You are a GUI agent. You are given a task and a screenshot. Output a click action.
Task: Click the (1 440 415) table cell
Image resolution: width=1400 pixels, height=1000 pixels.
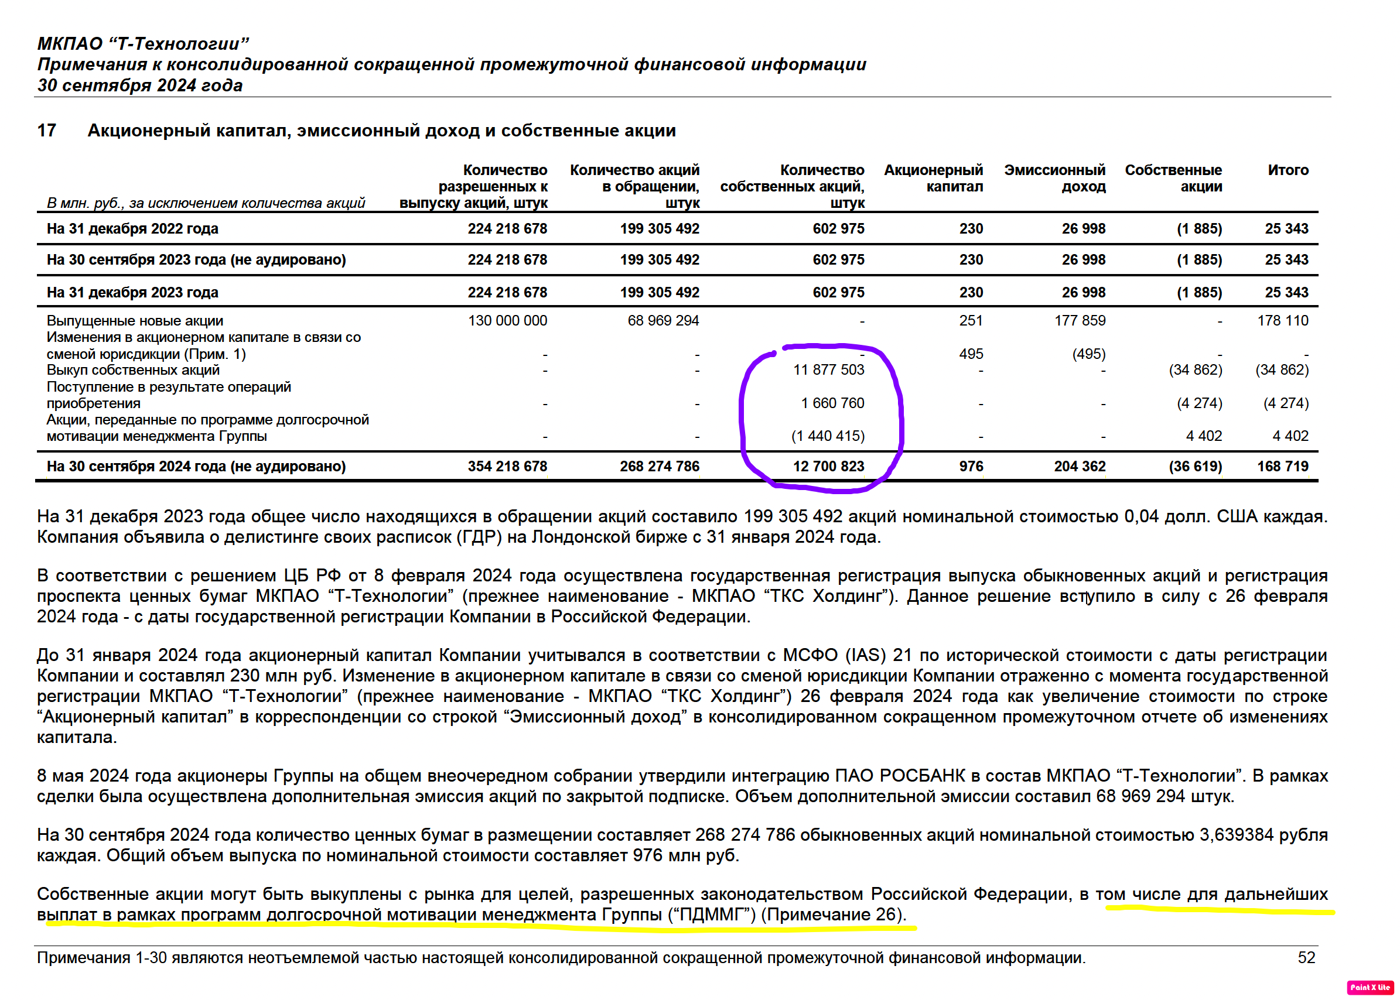[827, 436]
